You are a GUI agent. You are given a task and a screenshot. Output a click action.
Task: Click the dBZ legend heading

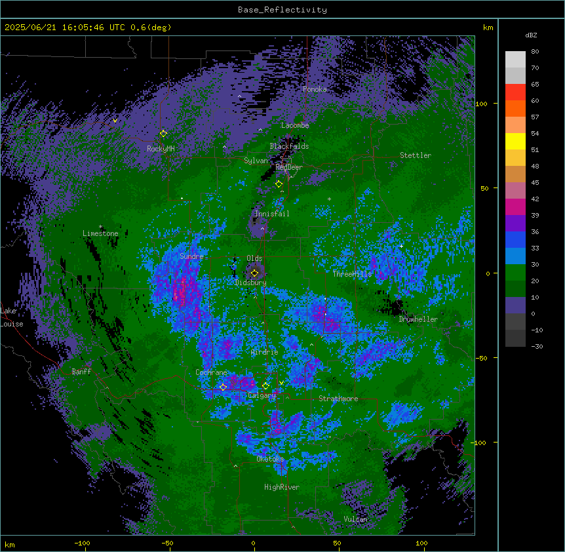(531, 35)
